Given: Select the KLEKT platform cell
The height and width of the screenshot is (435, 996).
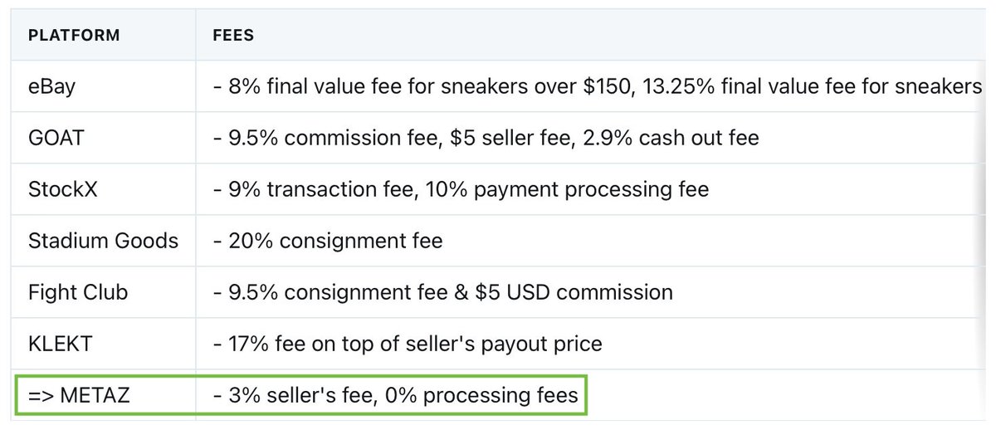Looking at the screenshot, I should 104,344.
